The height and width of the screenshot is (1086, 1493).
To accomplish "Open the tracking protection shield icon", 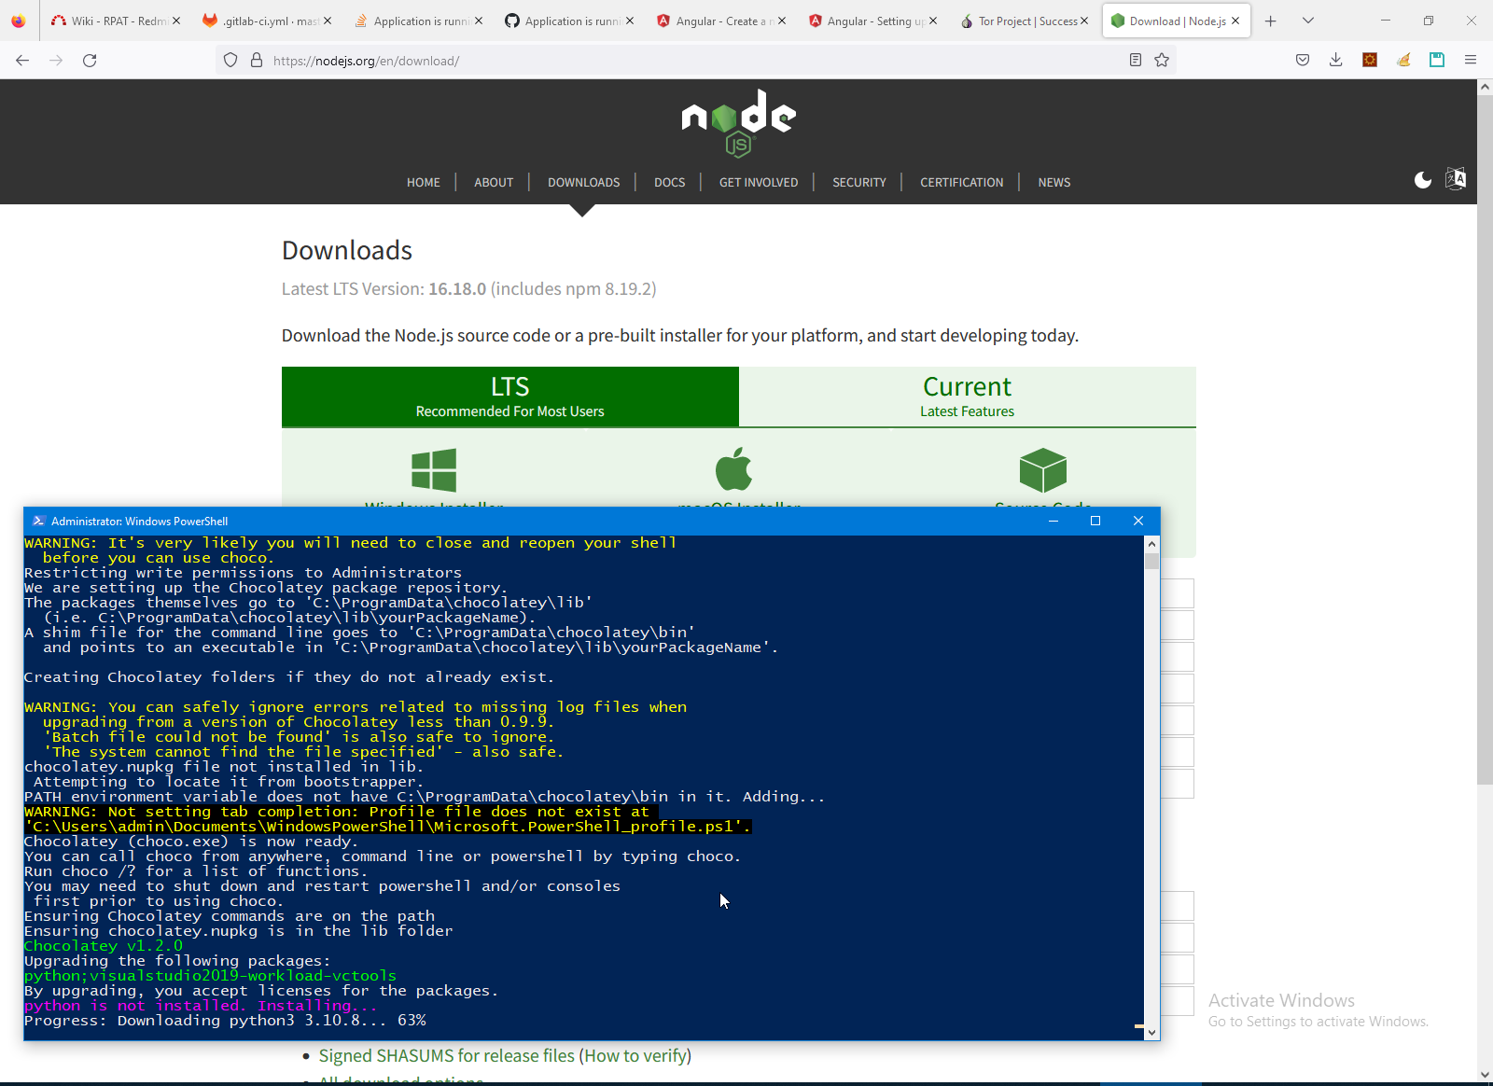I will 230,61.
